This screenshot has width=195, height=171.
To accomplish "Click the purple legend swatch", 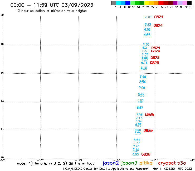I will click(x=175, y=3).
